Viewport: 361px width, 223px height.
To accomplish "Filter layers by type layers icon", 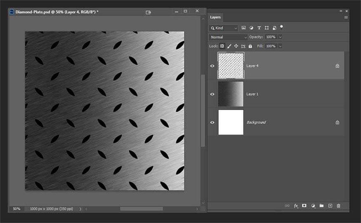I will pos(259,28).
